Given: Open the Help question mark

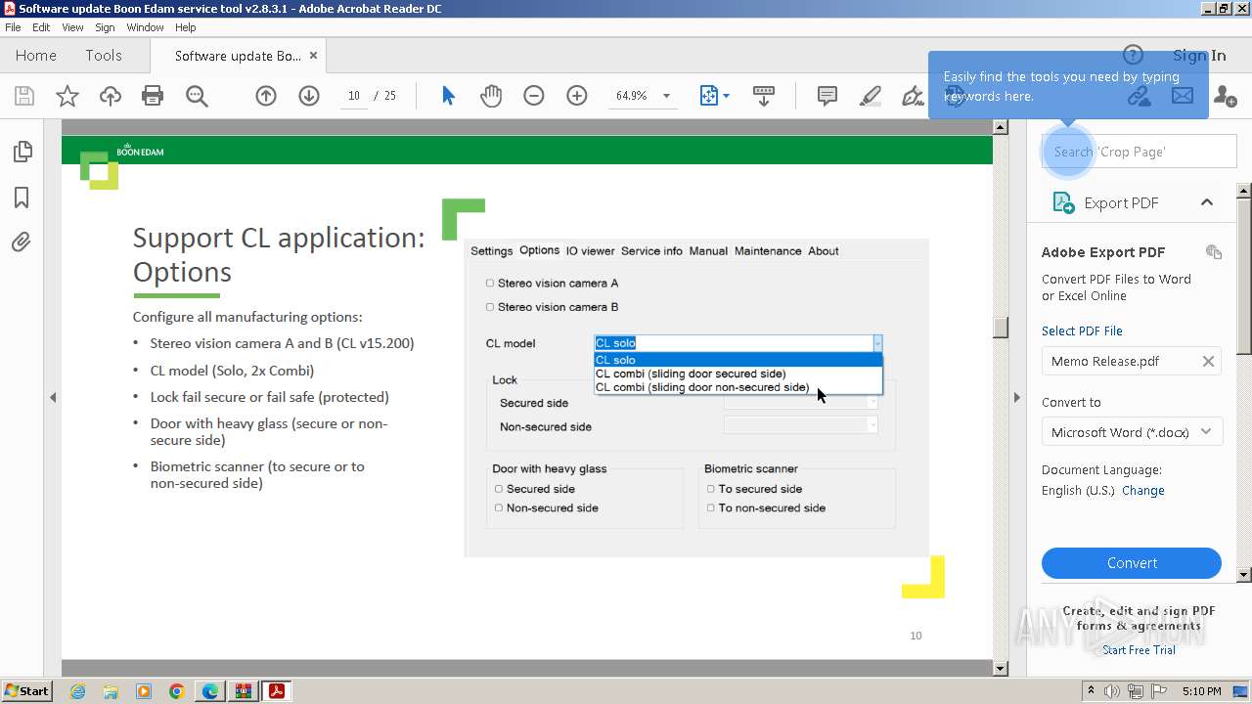Looking at the screenshot, I should point(1133,55).
